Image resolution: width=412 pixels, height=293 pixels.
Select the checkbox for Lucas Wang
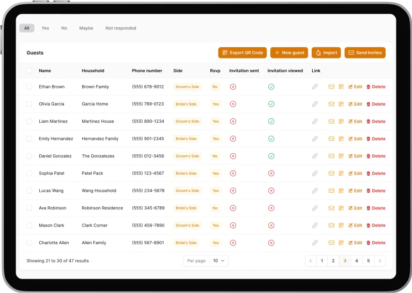(29, 191)
